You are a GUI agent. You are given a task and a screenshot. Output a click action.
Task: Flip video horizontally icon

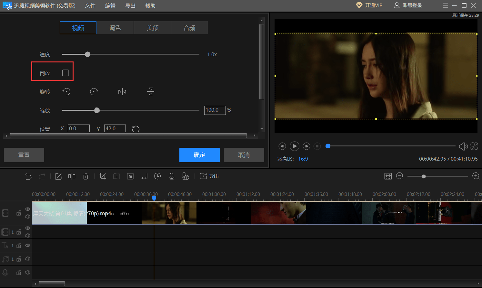pos(122,92)
